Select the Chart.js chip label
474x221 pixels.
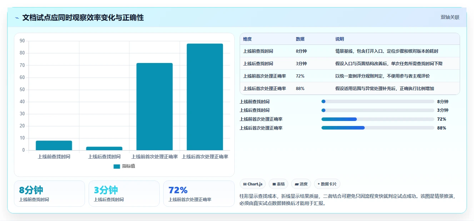coord(255,184)
